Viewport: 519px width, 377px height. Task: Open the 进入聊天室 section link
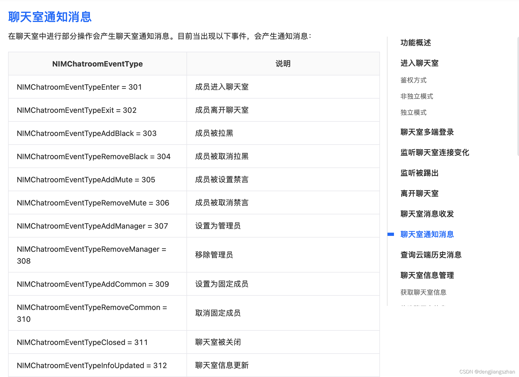pyautogui.click(x=419, y=63)
